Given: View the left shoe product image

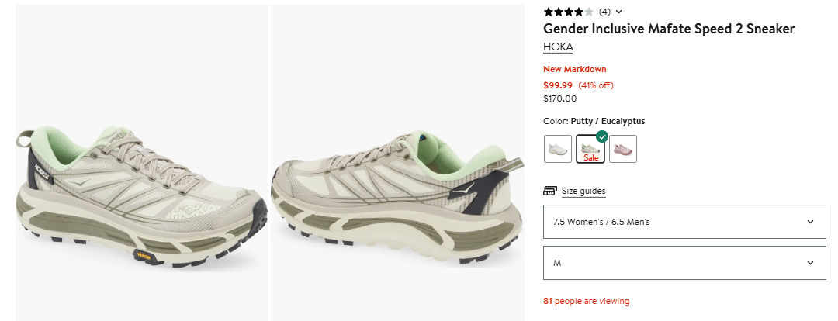Looking at the screenshot, I should click(x=142, y=163).
